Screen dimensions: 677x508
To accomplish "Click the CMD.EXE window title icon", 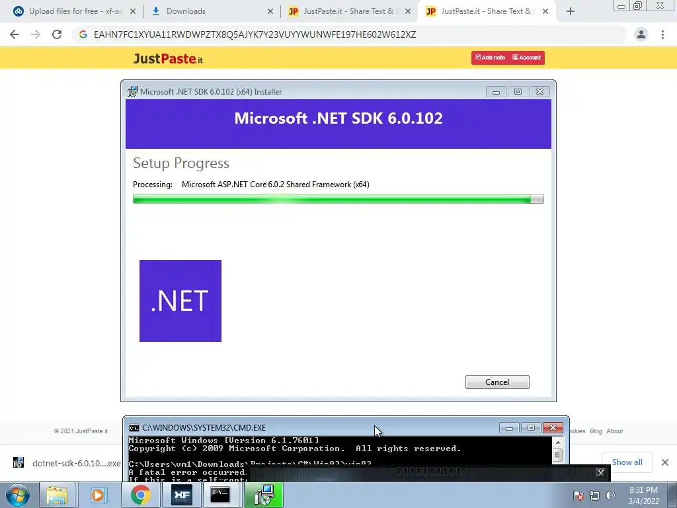I will coord(134,428).
